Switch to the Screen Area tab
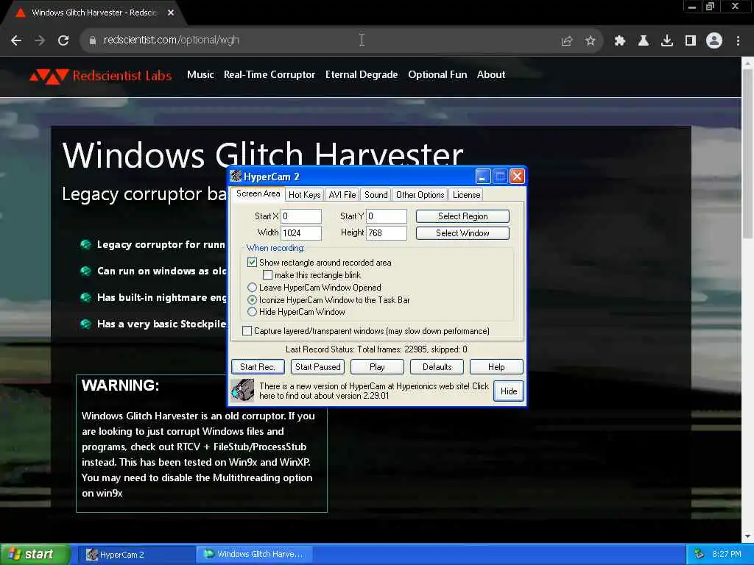Image resolution: width=754 pixels, height=565 pixels. [x=258, y=193]
